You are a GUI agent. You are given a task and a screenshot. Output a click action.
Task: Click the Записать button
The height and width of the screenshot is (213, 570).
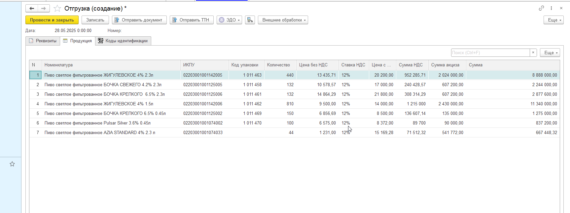pyautogui.click(x=95, y=20)
